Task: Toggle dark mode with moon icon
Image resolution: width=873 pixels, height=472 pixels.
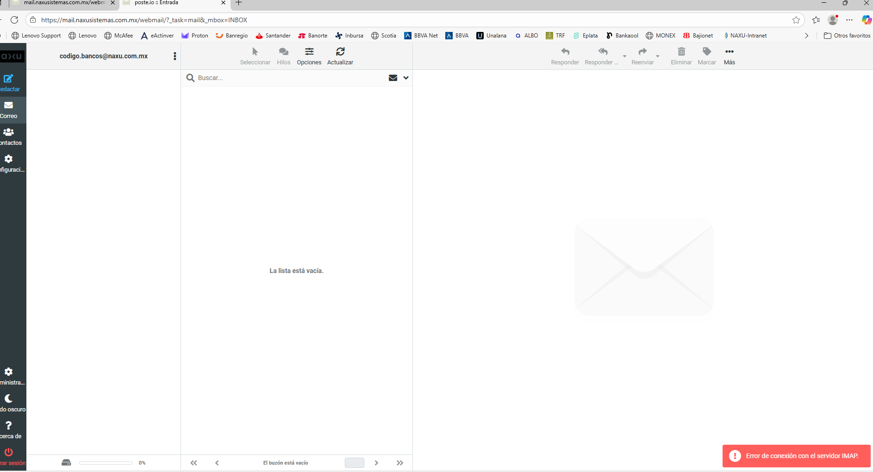Action: (8, 398)
